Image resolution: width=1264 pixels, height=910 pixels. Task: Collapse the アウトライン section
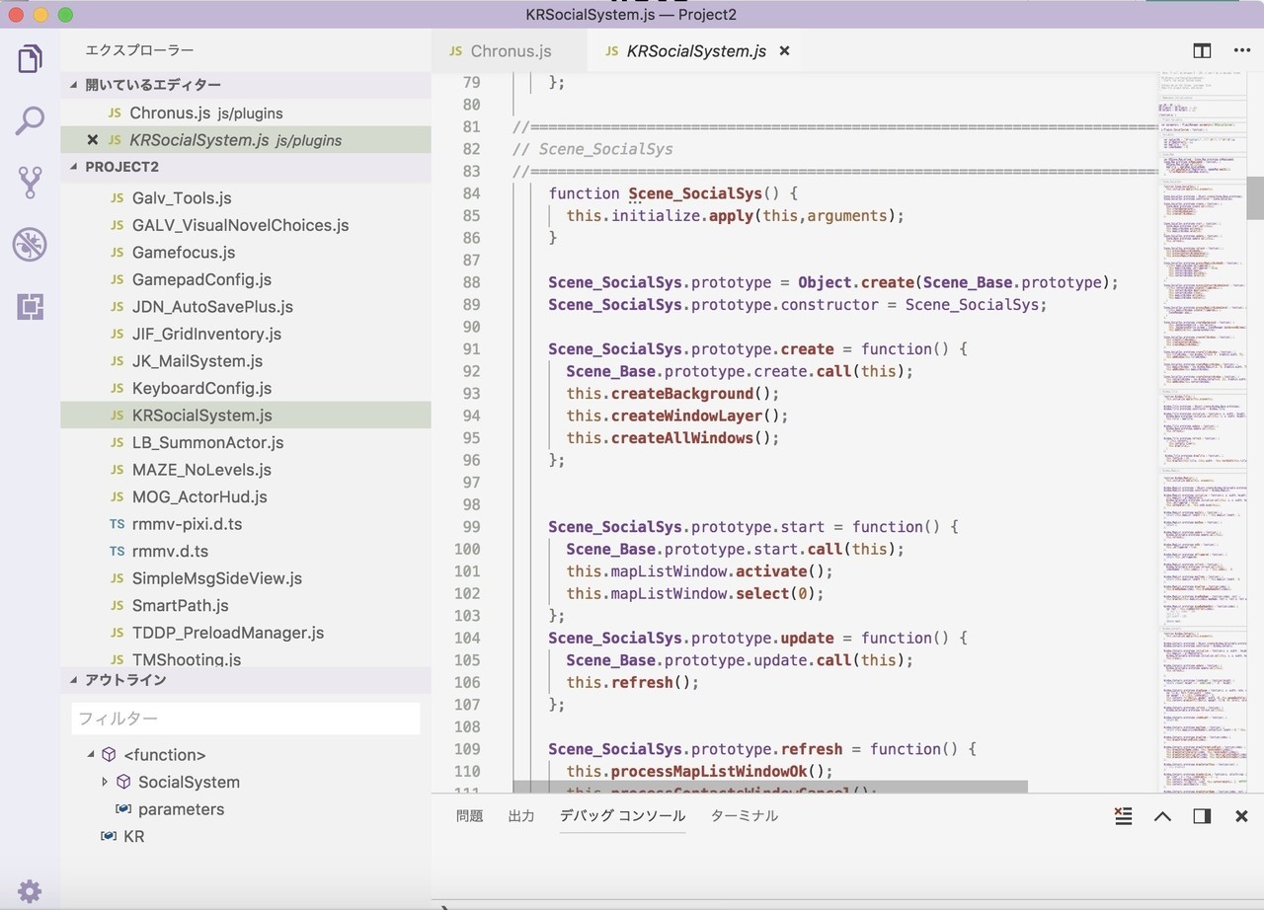coord(246,680)
